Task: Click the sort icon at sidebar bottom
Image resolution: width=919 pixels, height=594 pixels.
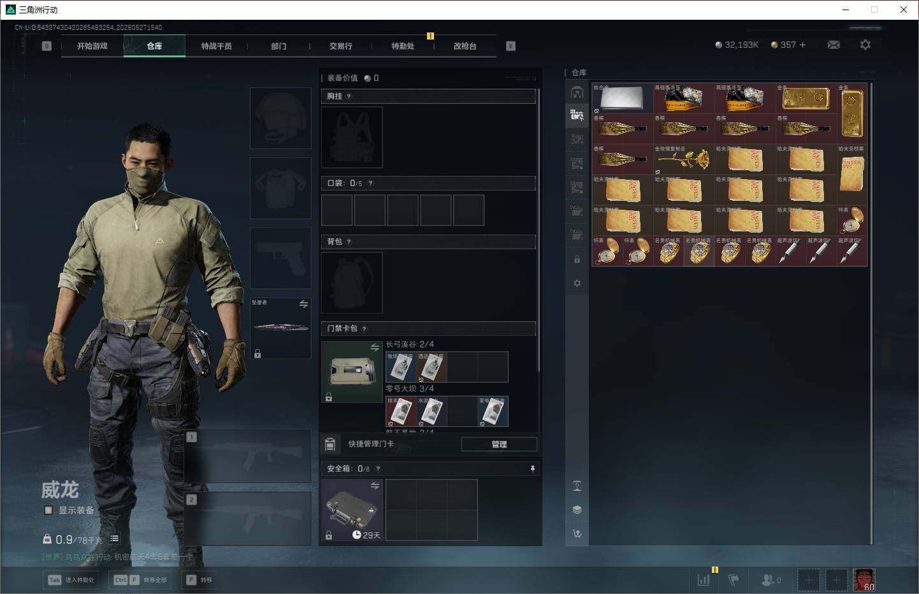Action: coord(577,533)
